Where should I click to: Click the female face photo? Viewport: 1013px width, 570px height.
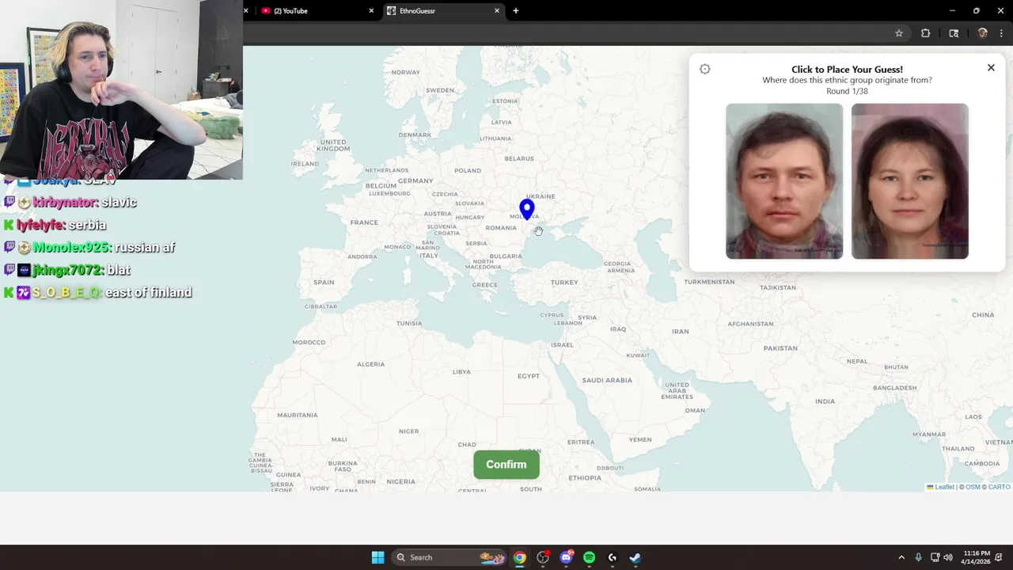pyautogui.click(x=910, y=181)
